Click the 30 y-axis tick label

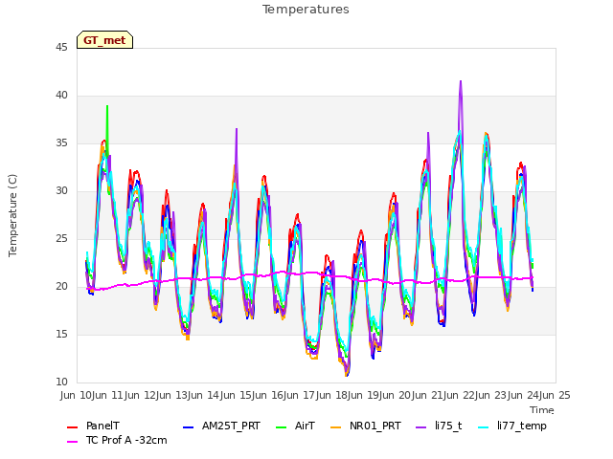pos(61,191)
